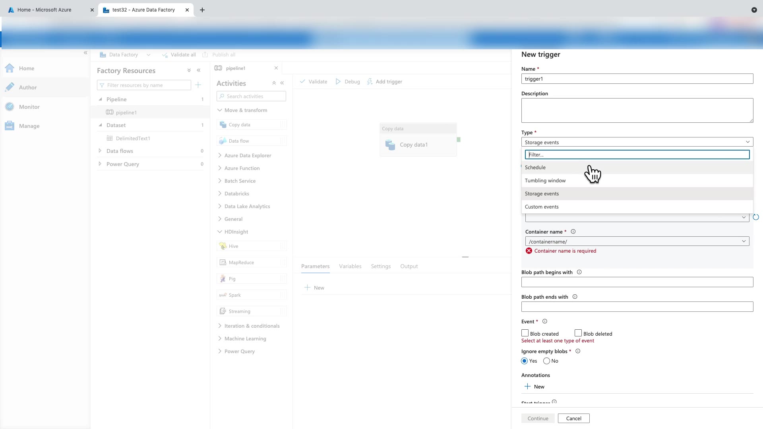
Task: Select Tumbling window trigger type
Action: tap(545, 181)
